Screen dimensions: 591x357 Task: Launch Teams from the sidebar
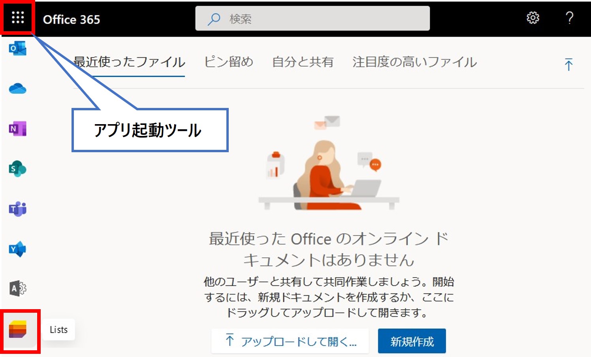pyautogui.click(x=17, y=209)
